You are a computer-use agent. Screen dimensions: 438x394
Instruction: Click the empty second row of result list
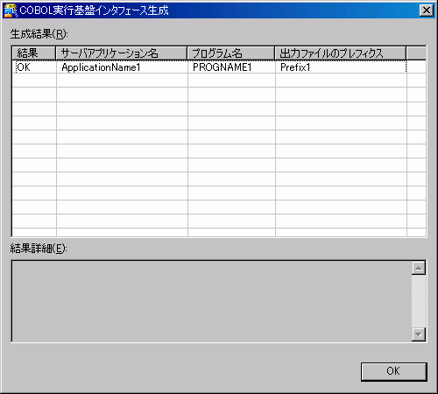(x=219, y=81)
